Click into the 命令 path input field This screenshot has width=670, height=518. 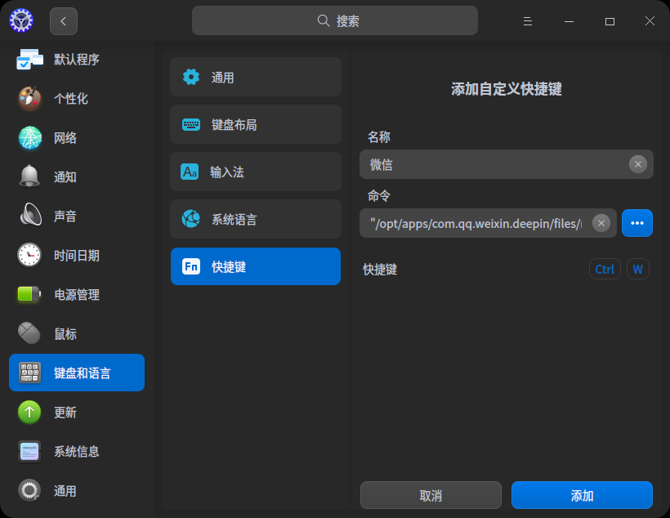(x=488, y=223)
